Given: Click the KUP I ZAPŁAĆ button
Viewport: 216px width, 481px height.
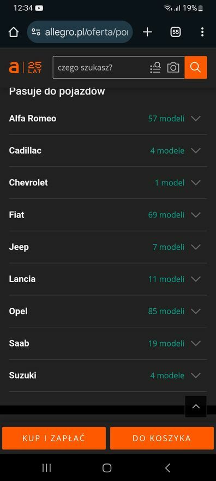Looking at the screenshot, I should click(x=54, y=438).
